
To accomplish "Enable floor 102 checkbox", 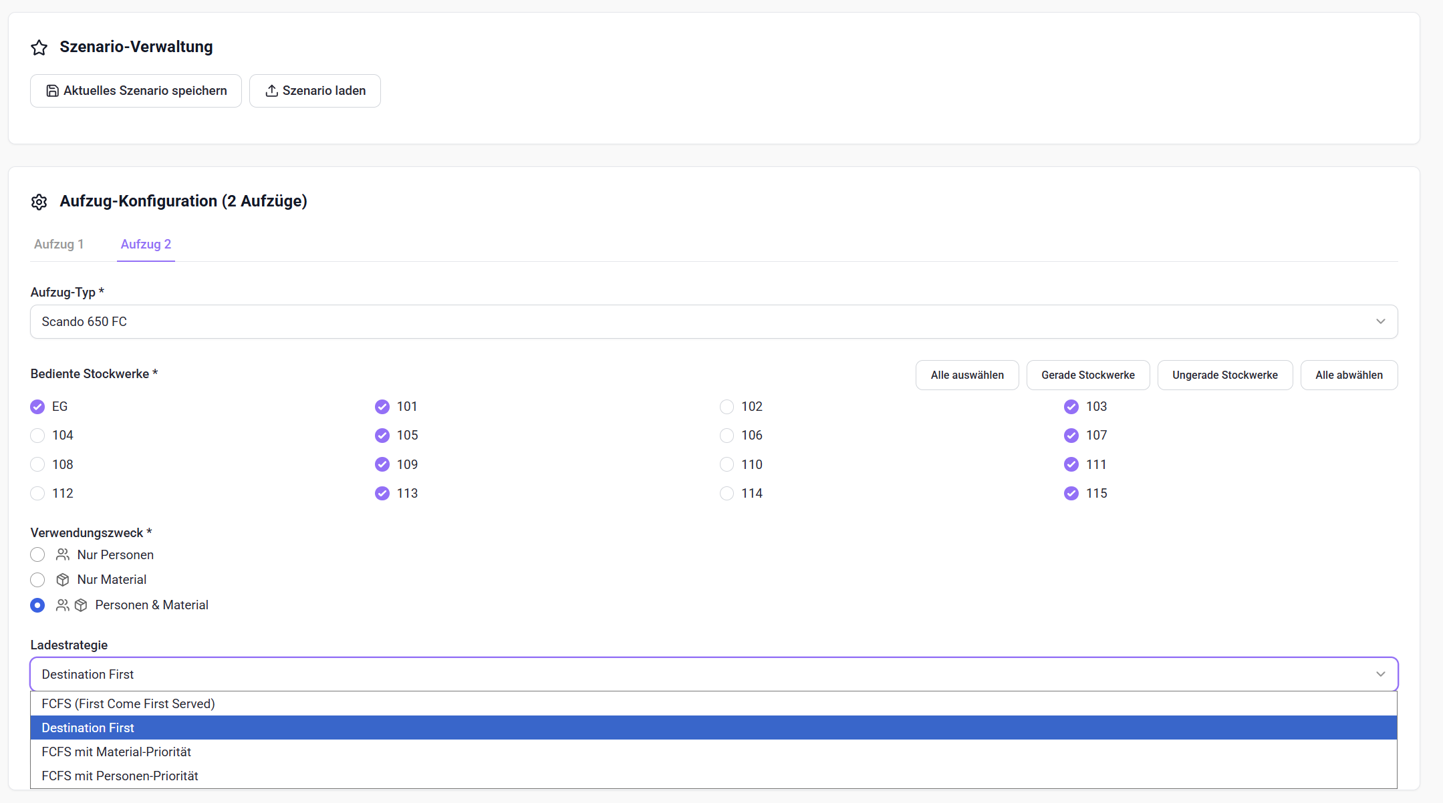I will click(x=727, y=407).
